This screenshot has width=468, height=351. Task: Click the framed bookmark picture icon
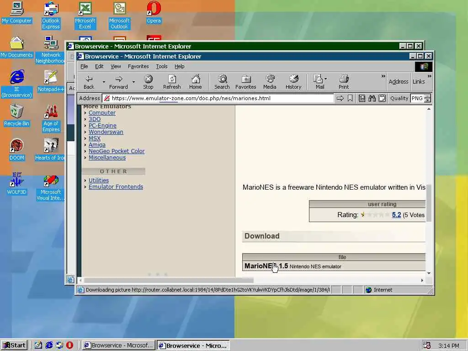click(x=362, y=98)
